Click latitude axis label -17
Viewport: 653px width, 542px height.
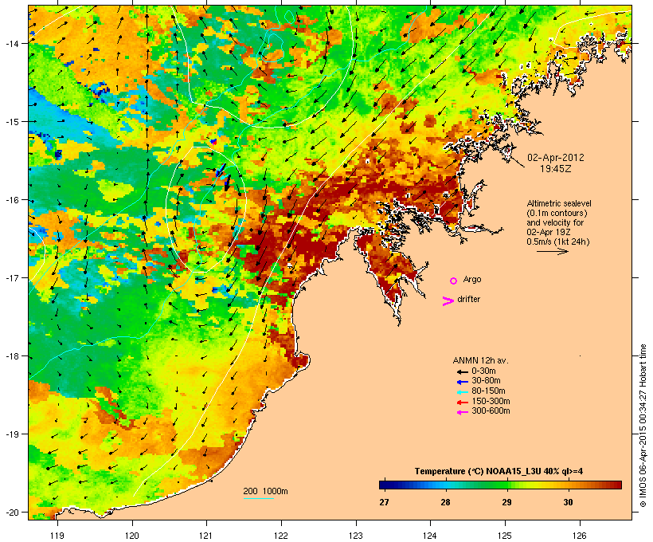point(11,278)
